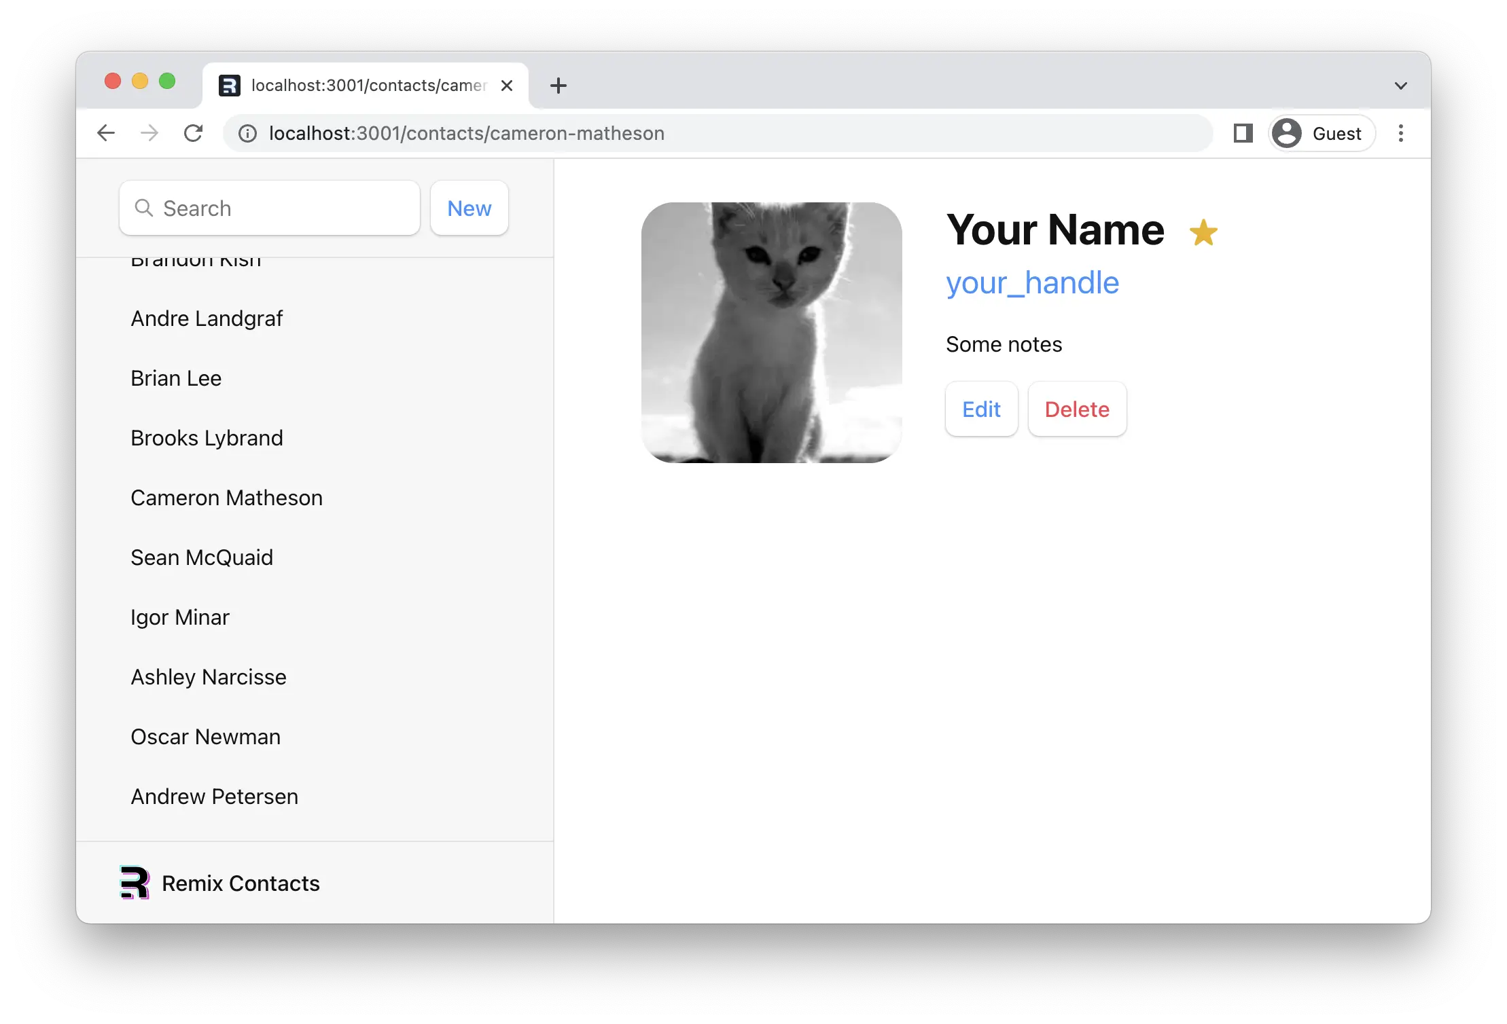Screen dimensions: 1507x1024
Task: Click the yellow minimize window button
Action: click(x=140, y=81)
